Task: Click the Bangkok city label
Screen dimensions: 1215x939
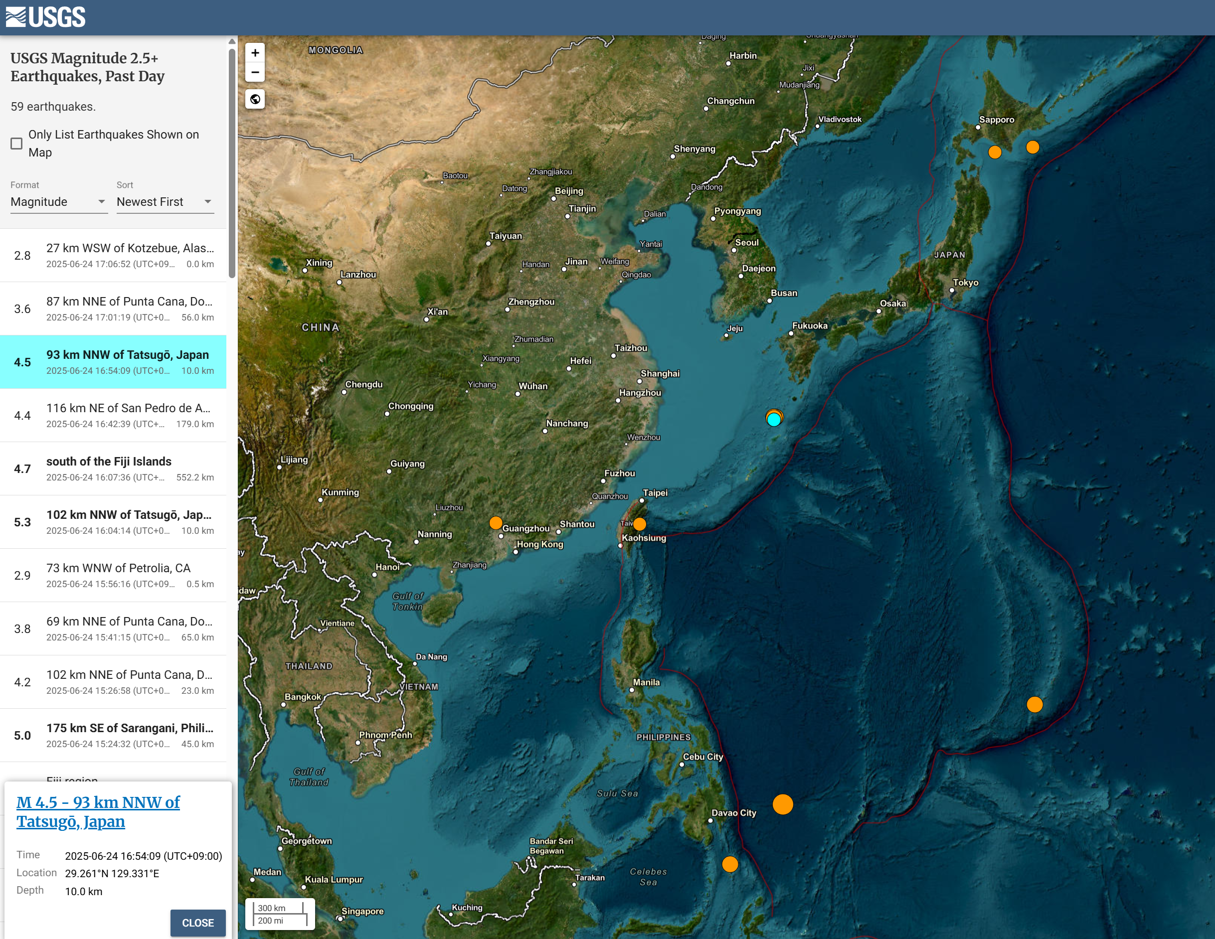Action: tap(303, 696)
